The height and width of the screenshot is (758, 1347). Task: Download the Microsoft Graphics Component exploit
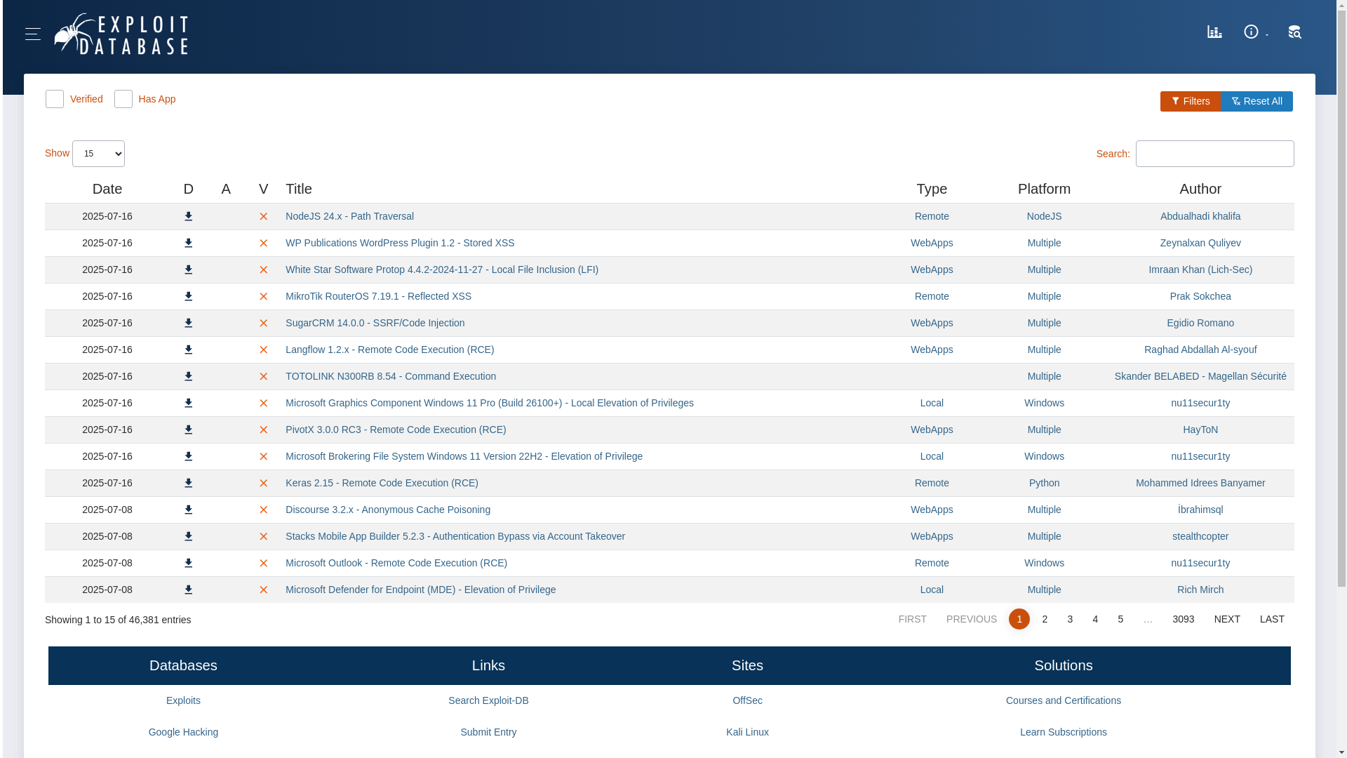[x=188, y=404]
